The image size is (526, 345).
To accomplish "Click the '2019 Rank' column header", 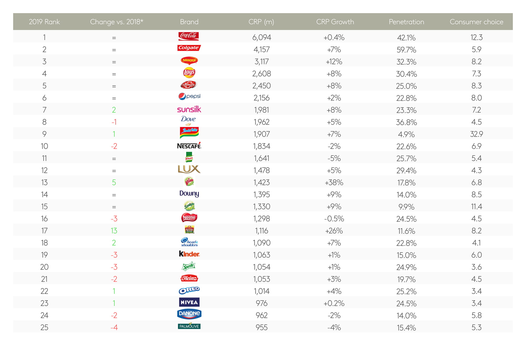I will pos(44,22).
